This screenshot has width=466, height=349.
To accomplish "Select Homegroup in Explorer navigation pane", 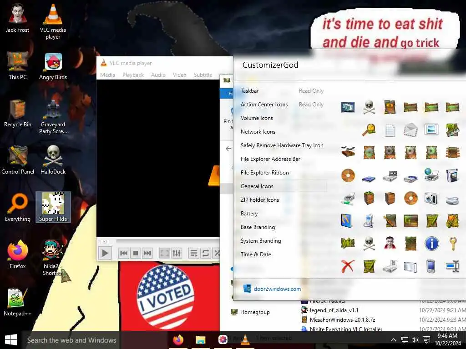I will pyautogui.click(x=255, y=312).
